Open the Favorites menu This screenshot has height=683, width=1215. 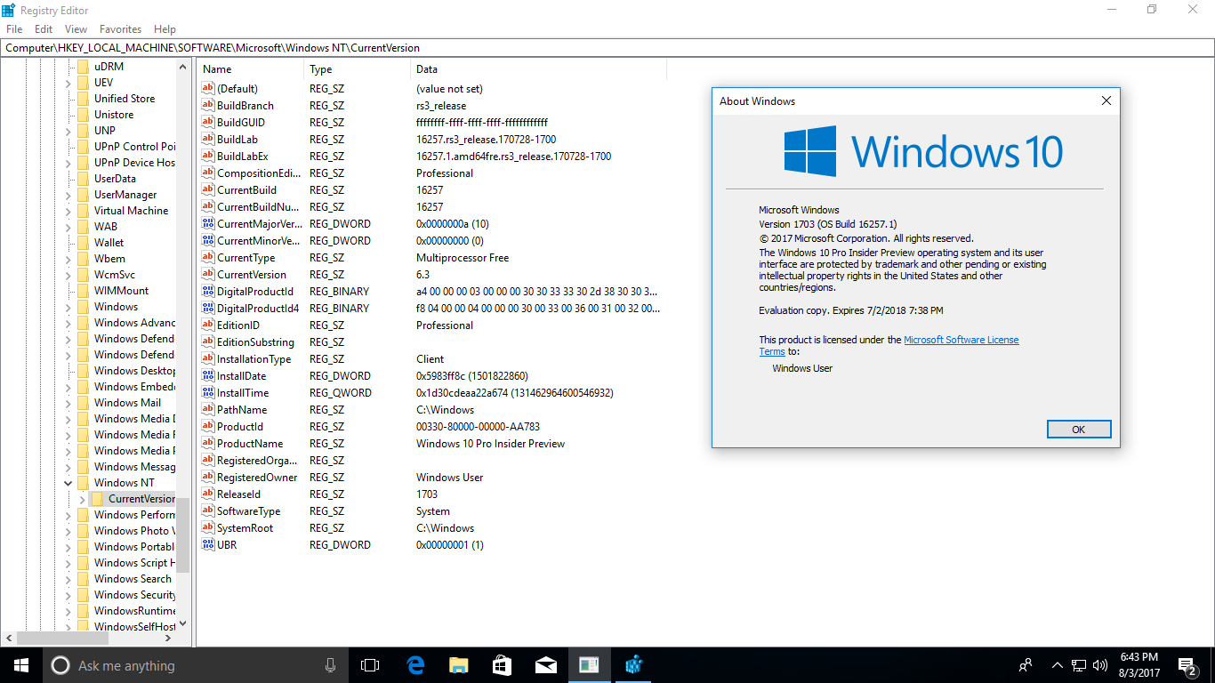(120, 29)
